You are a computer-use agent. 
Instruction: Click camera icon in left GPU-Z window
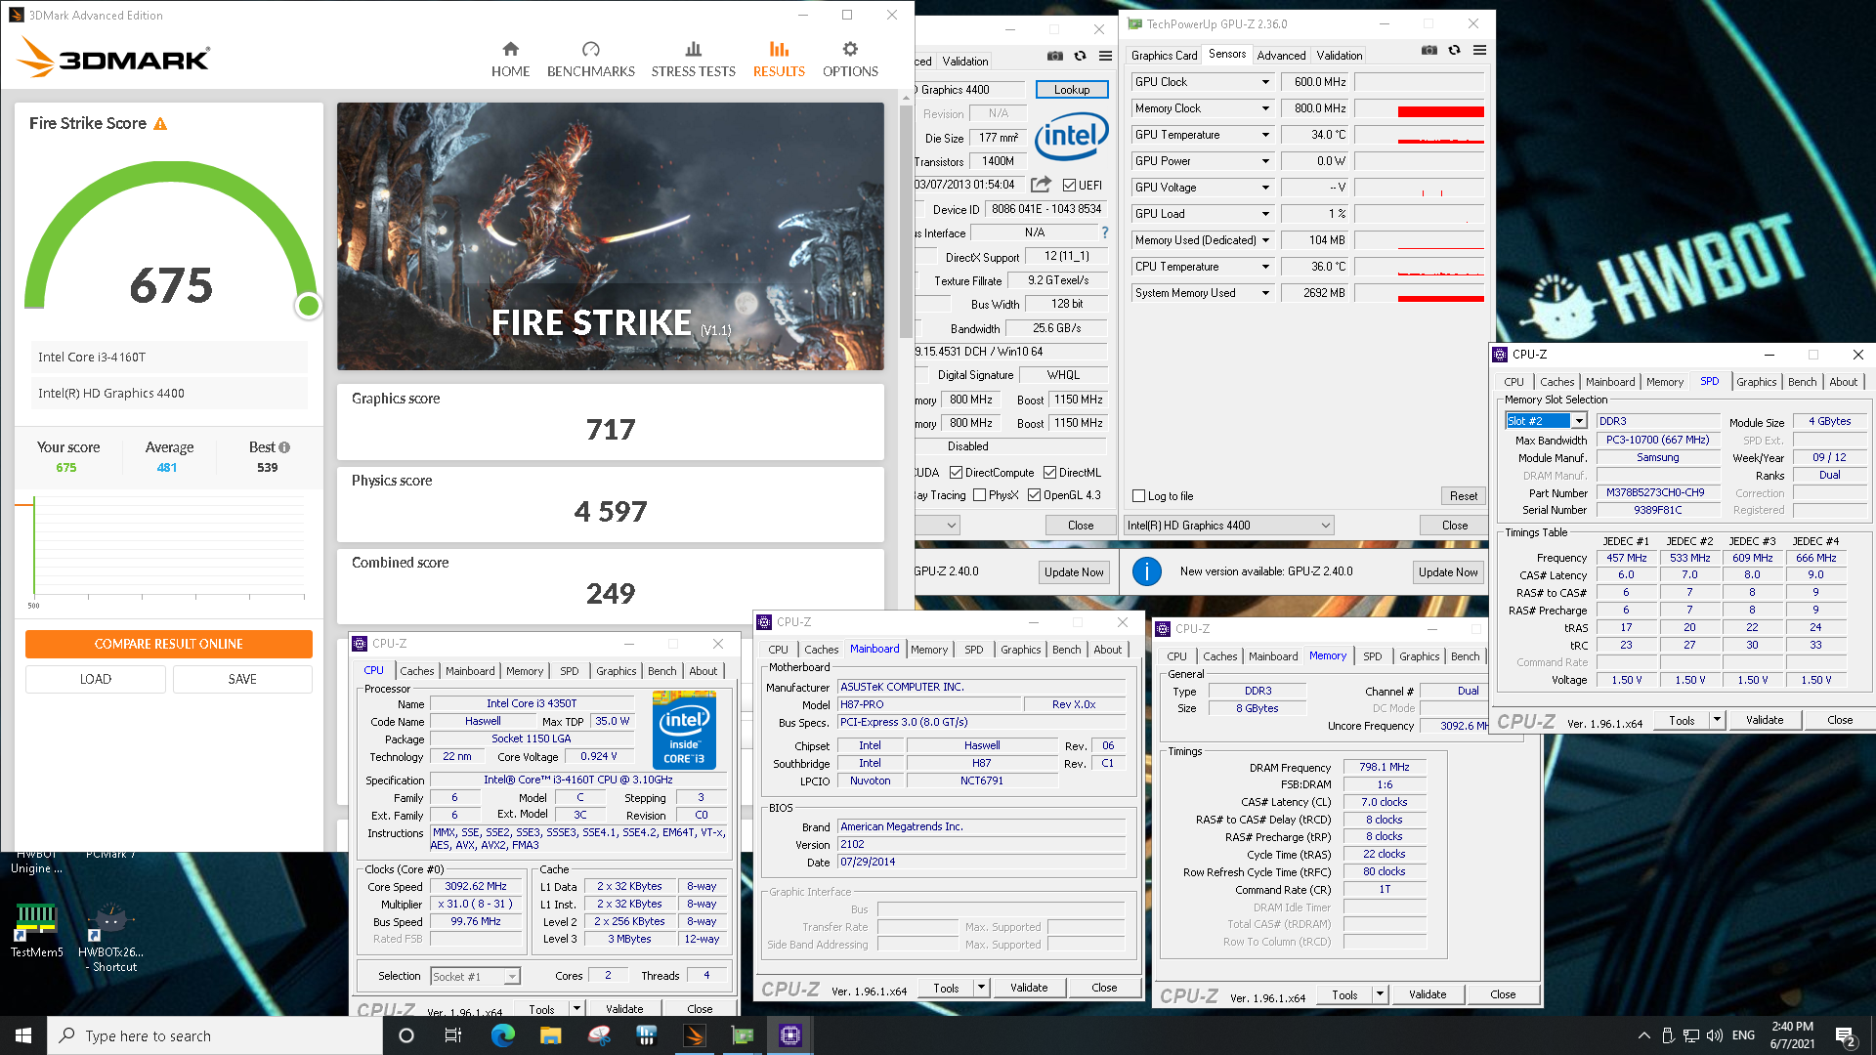click(x=1055, y=56)
